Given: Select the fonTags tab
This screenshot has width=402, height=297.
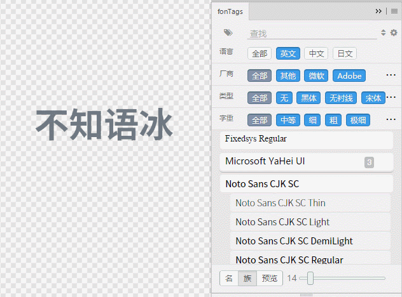Looking at the screenshot, I should [230, 11].
